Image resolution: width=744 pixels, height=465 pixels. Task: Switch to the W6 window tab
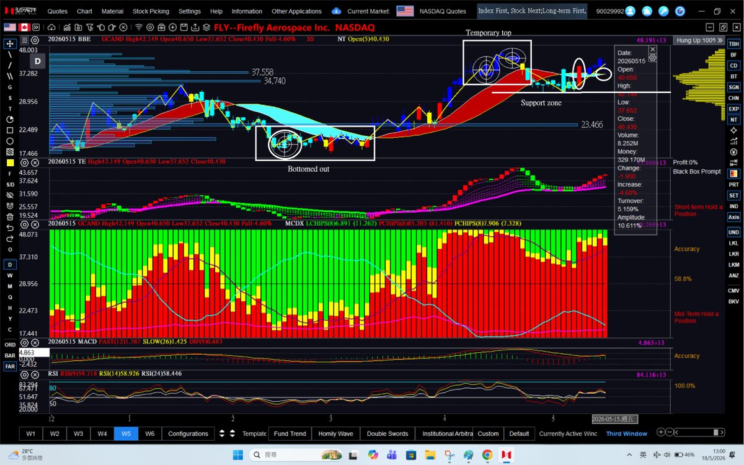[x=149, y=433]
